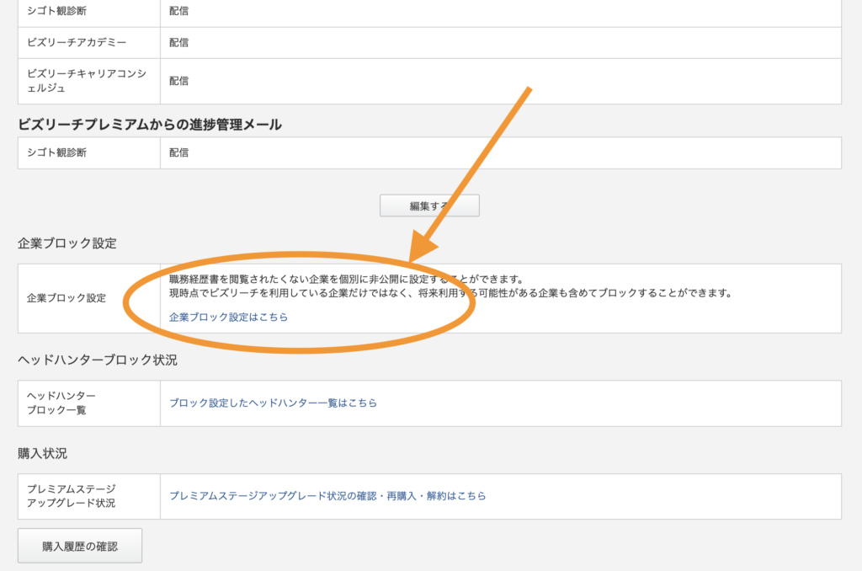Open 購入履歴の確認 purchase history button
Viewport: 862px width, 571px height.
(80, 546)
